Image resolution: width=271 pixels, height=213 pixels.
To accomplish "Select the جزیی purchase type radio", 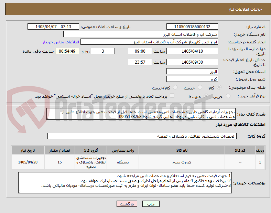I will coord(228,96).
